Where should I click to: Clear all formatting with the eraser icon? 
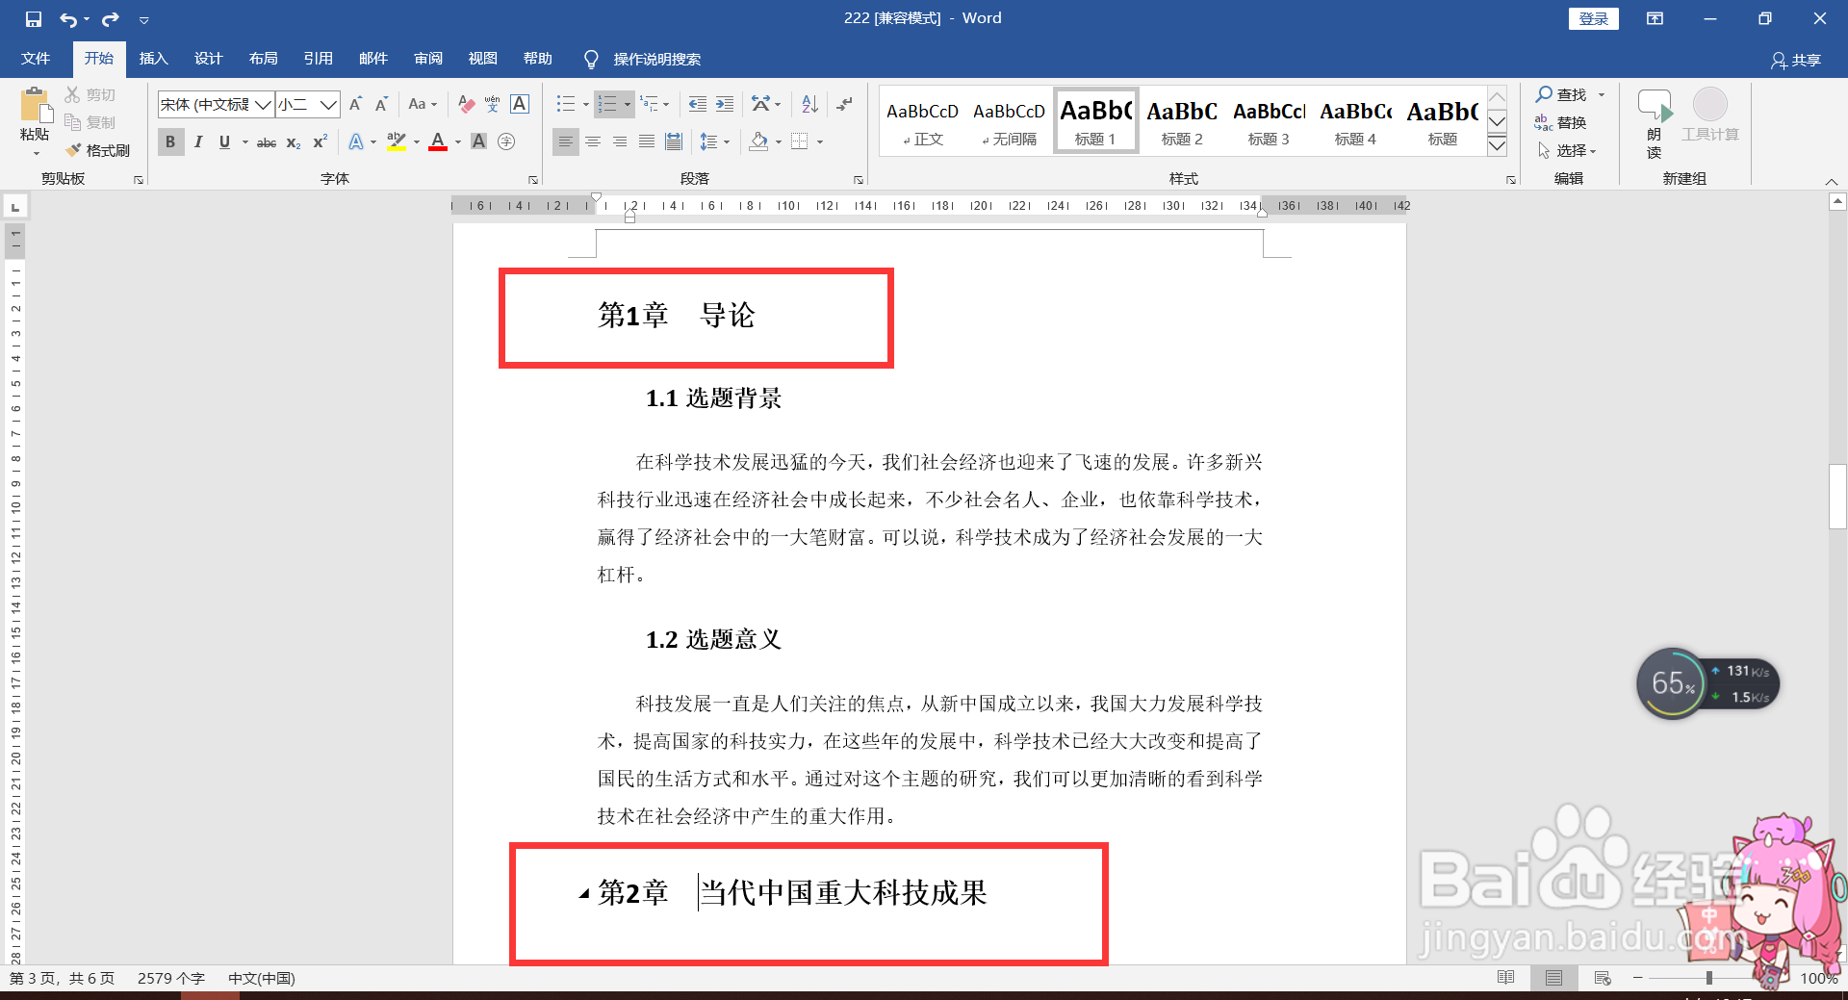[466, 104]
